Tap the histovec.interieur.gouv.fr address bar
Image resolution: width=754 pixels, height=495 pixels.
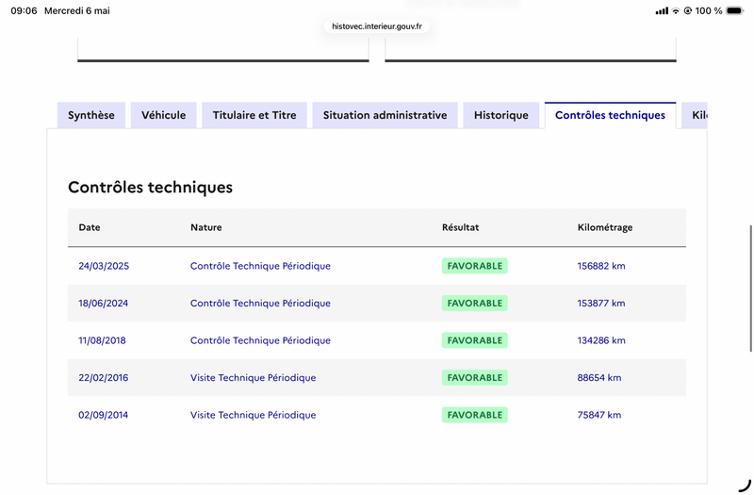[x=377, y=26]
